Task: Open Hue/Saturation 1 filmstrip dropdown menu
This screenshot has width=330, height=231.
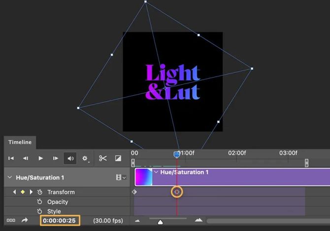Action: pyautogui.click(x=121, y=177)
